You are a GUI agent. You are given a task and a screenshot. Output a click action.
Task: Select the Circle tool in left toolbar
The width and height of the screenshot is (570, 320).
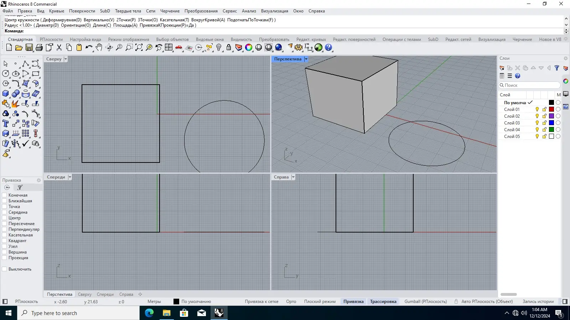click(x=5, y=74)
